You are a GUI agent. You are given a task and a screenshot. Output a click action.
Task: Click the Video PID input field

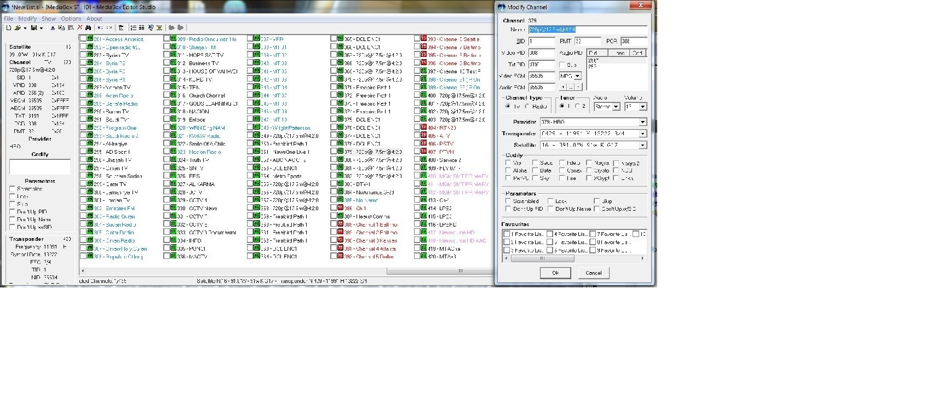point(542,53)
